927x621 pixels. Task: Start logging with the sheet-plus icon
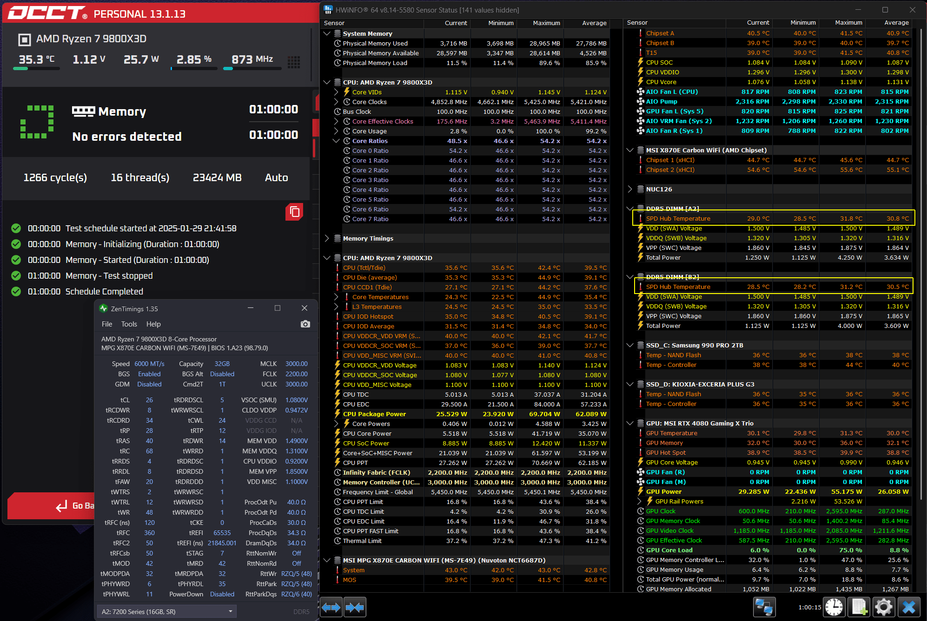[x=859, y=607]
